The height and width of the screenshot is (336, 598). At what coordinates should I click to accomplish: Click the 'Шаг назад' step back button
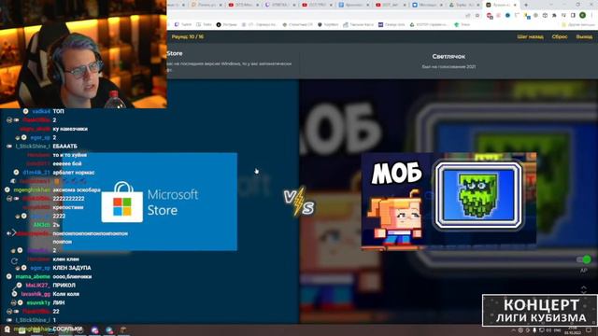coord(530,36)
